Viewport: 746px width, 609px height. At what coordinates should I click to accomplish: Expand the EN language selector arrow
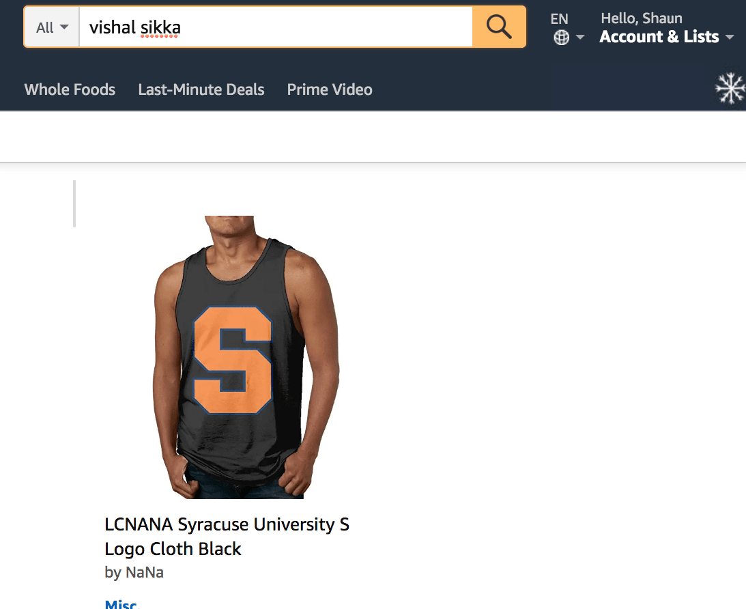(x=580, y=37)
